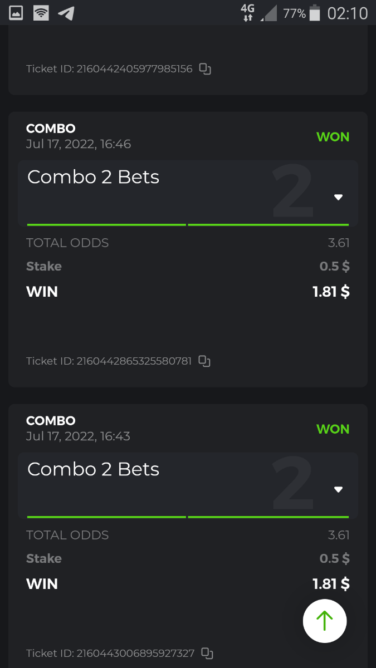The width and height of the screenshot is (376, 668).
Task: Copy ticket ID ending in 580781
Action: [204, 361]
